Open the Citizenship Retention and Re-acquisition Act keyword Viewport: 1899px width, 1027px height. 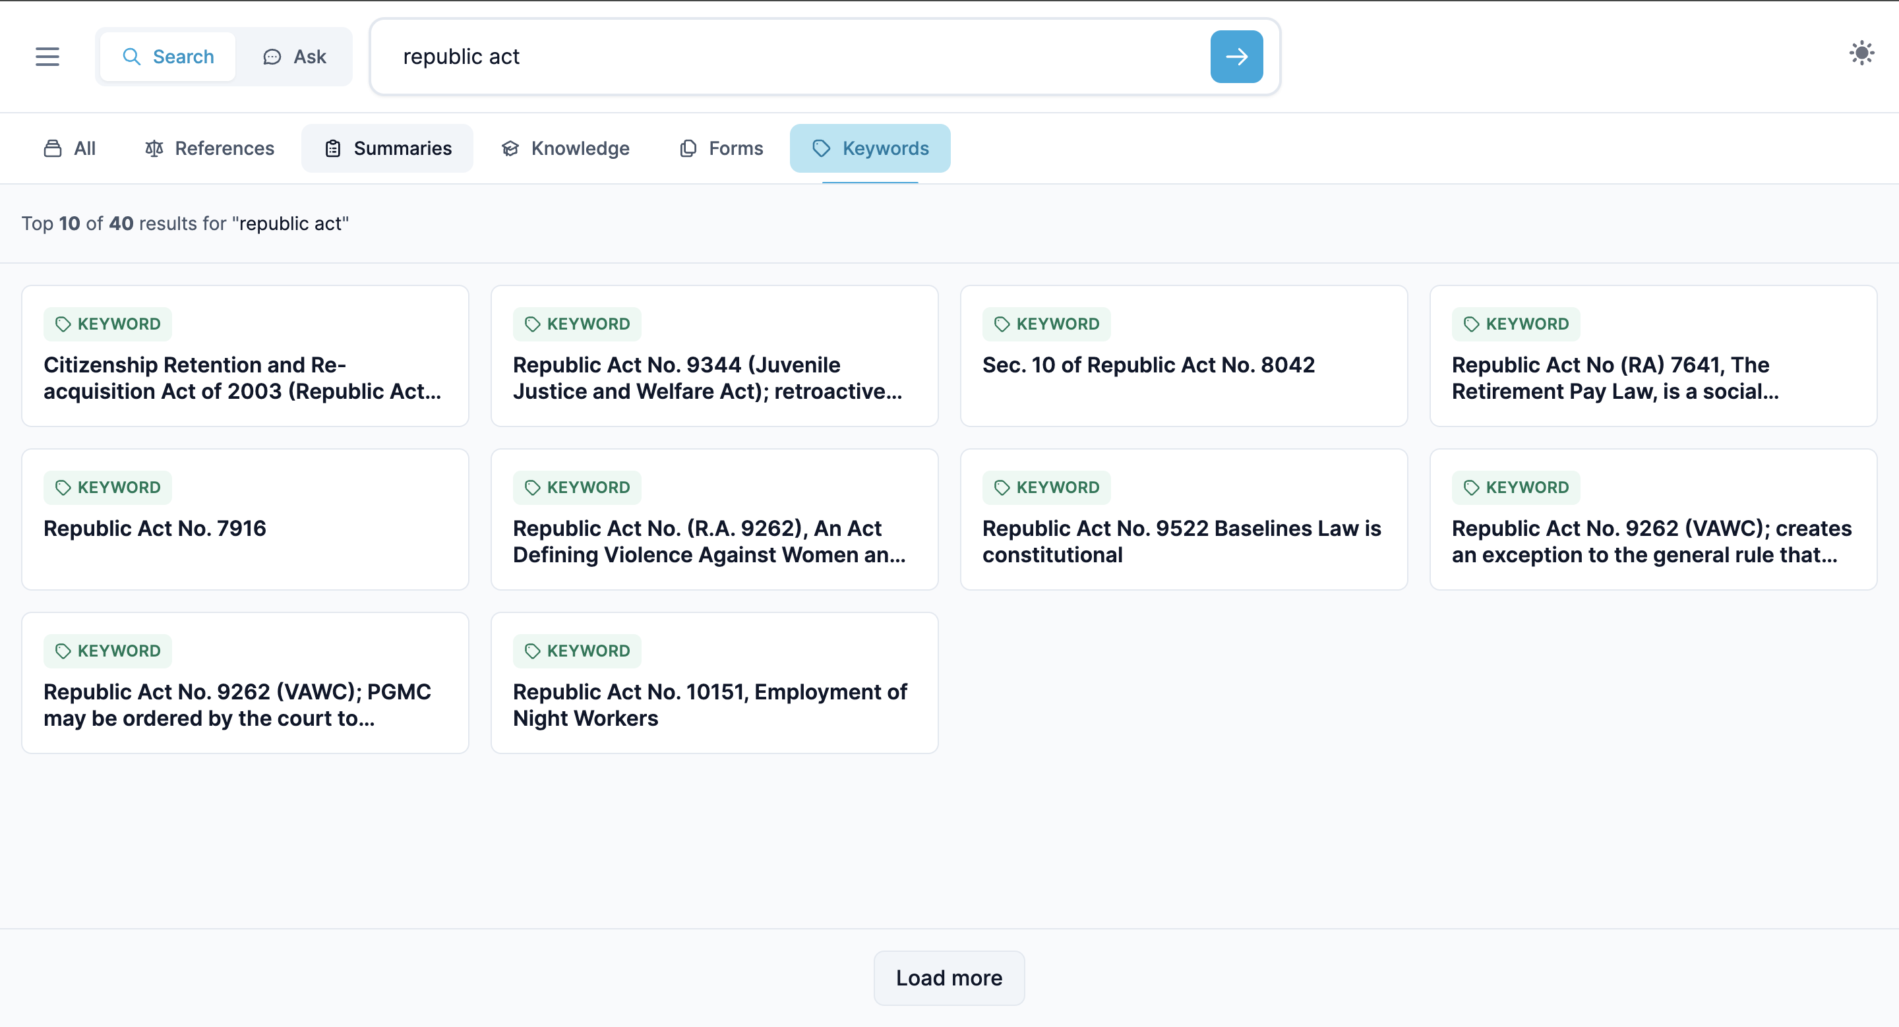pos(243,377)
